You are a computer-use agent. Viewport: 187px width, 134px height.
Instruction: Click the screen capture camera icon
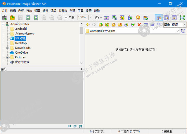click(5, 18)
